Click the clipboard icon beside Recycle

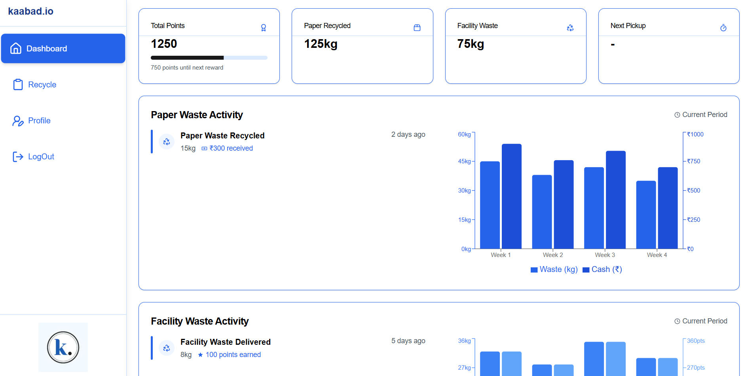[x=18, y=85]
